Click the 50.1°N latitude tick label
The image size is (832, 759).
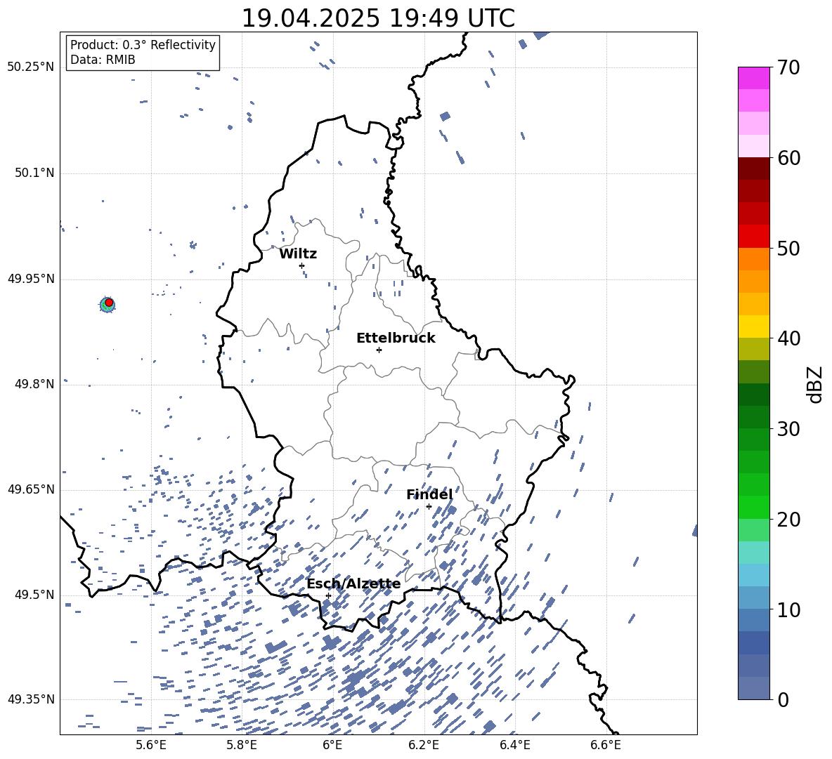point(34,173)
